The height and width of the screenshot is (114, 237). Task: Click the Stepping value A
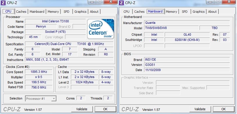click(x=106, y=49)
